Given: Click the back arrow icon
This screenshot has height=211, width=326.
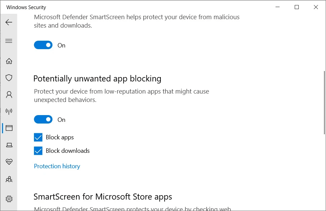Looking at the screenshot, I should coord(9,22).
